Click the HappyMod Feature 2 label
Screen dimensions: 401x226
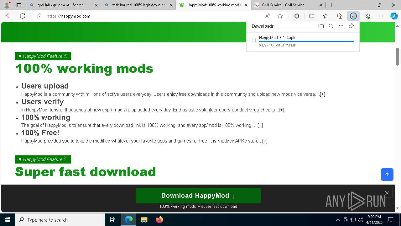pos(43,159)
